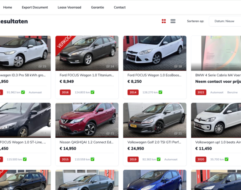Click the price € 24,950
This screenshot has height=190, width=241.
tap(136, 149)
